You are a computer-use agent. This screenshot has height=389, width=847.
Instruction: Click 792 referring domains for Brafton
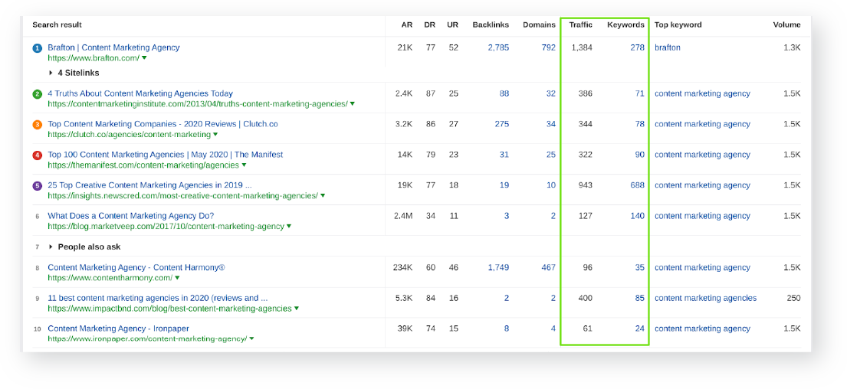pyautogui.click(x=547, y=47)
